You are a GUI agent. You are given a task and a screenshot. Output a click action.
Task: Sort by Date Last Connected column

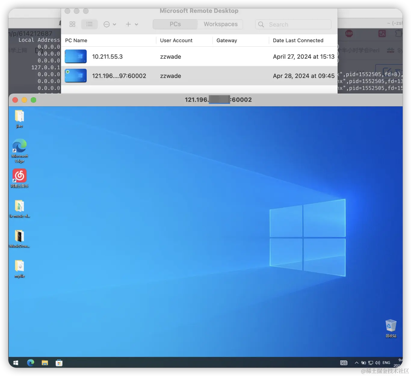[298, 40]
